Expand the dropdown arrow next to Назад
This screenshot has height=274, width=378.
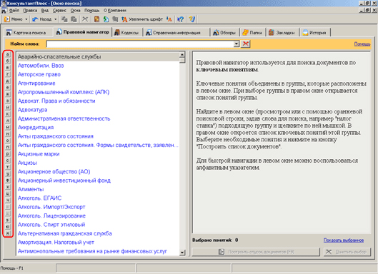pyautogui.click(x=56, y=19)
